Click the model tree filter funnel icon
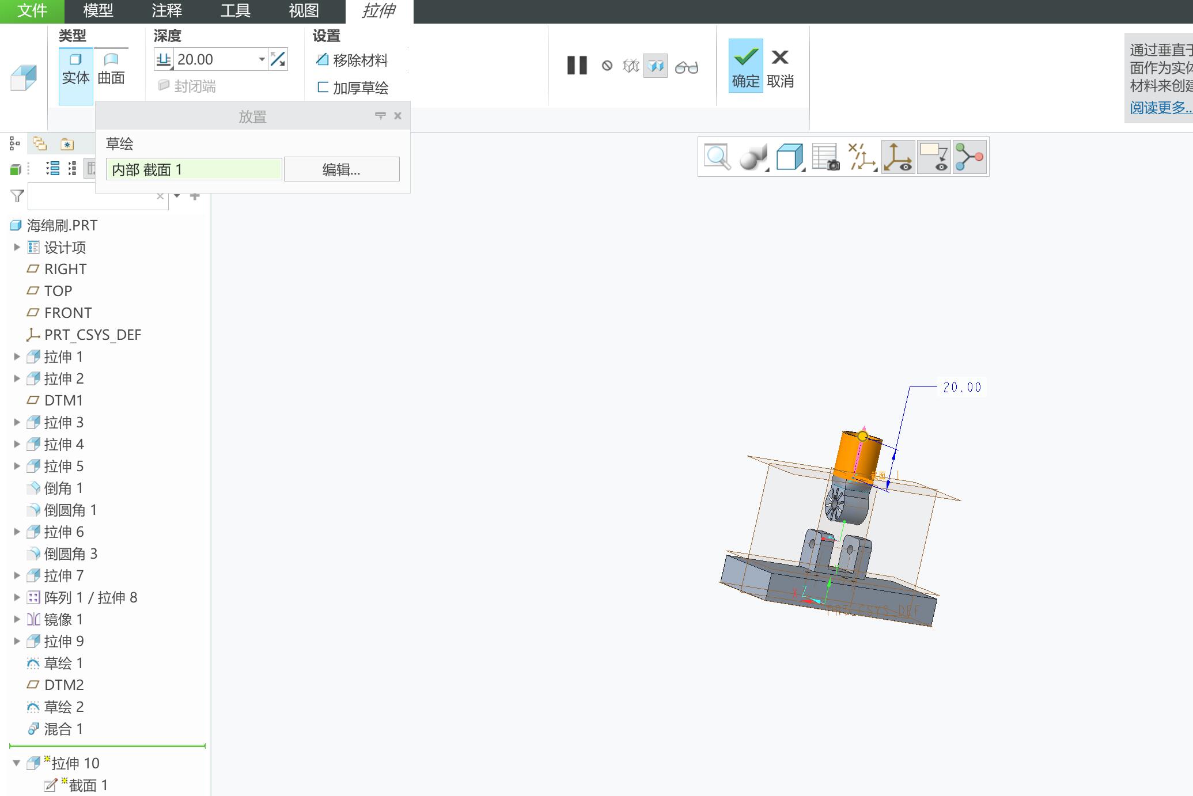Screen dimensions: 1193x796 pyautogui.click(x=17, y=196)
